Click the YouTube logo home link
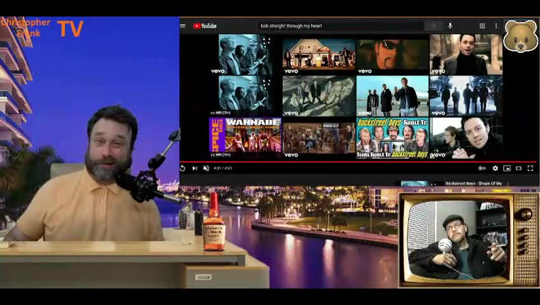Viewport: 540px width, 305px height. click(205, 26)
